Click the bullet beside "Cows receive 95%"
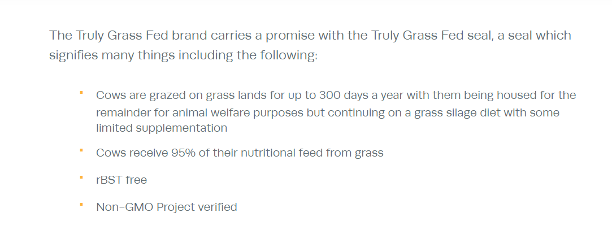The width and height of the screenshot is (612, 234). [81, 150]
